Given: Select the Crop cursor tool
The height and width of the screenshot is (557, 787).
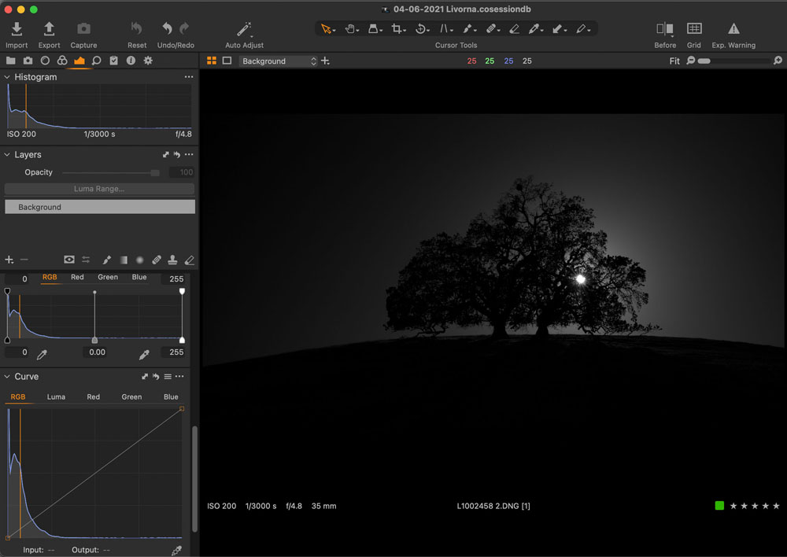Looking at the screenshot, I should 397,29.
